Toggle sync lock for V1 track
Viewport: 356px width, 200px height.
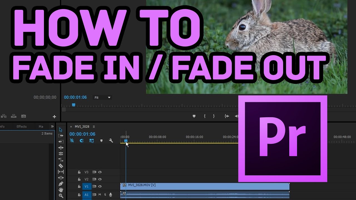click(94, 187)
